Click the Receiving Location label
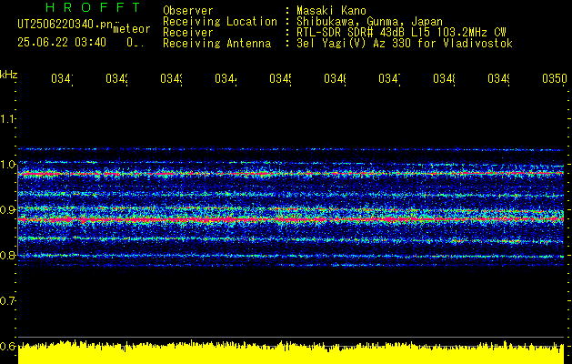Viewport: 572px width, 364px height. click(220, 22)
